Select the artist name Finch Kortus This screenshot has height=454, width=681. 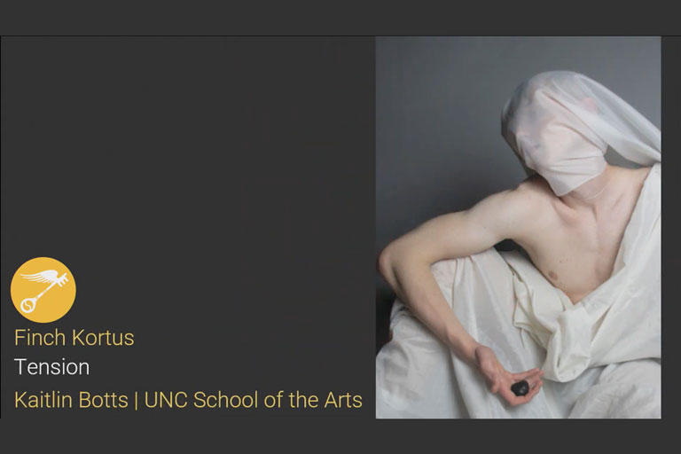(x=74, y=338)
